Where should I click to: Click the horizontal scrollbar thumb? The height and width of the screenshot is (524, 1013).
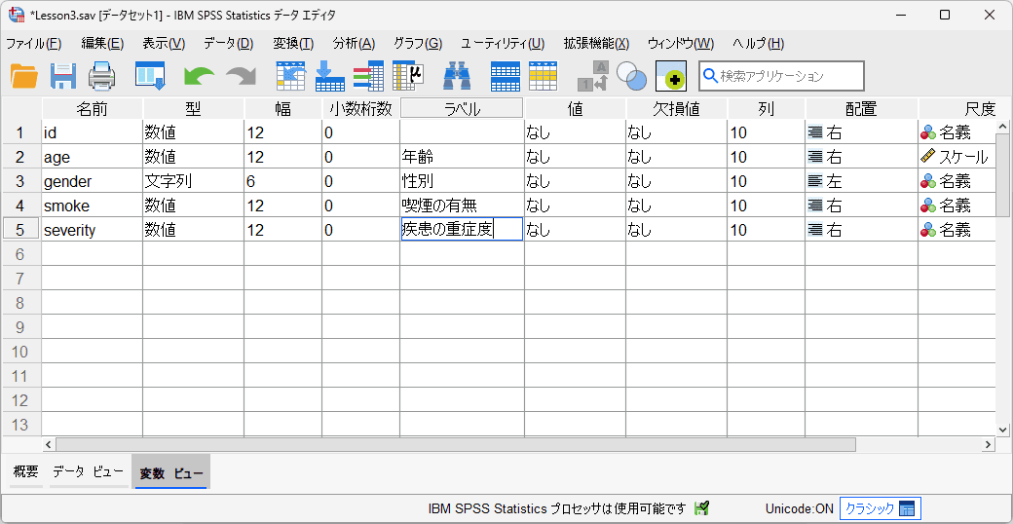[456, 444]
